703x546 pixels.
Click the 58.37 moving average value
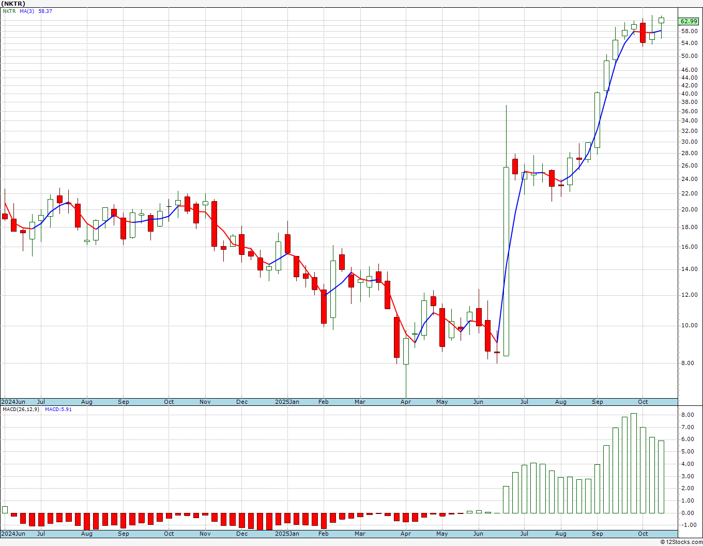(x=45, y=11)
